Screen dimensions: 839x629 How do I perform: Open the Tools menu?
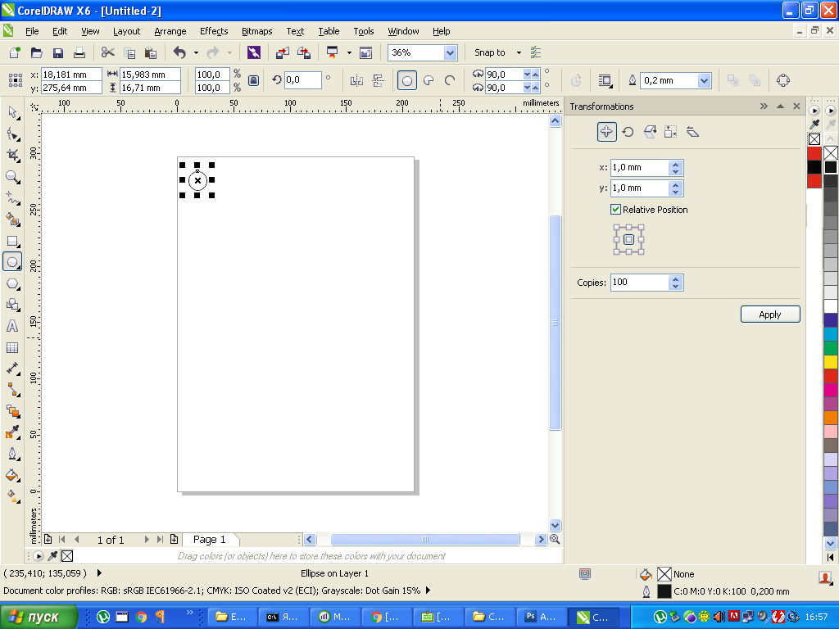tap(363, 31)
